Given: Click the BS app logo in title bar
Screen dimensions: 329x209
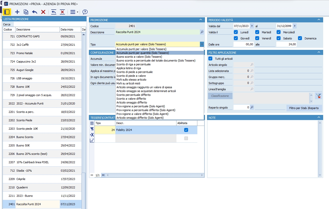Looking at the screenshot, I should [6, 4].
